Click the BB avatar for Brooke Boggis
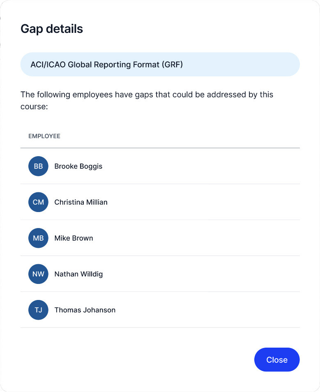The width and height of the screenshot is (320, 392). coord(38,166)
